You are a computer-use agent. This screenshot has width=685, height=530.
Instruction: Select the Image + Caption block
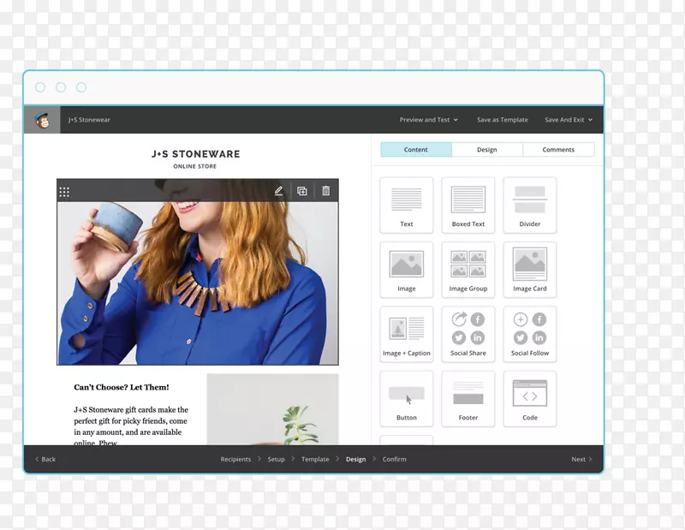pos(406,335)
